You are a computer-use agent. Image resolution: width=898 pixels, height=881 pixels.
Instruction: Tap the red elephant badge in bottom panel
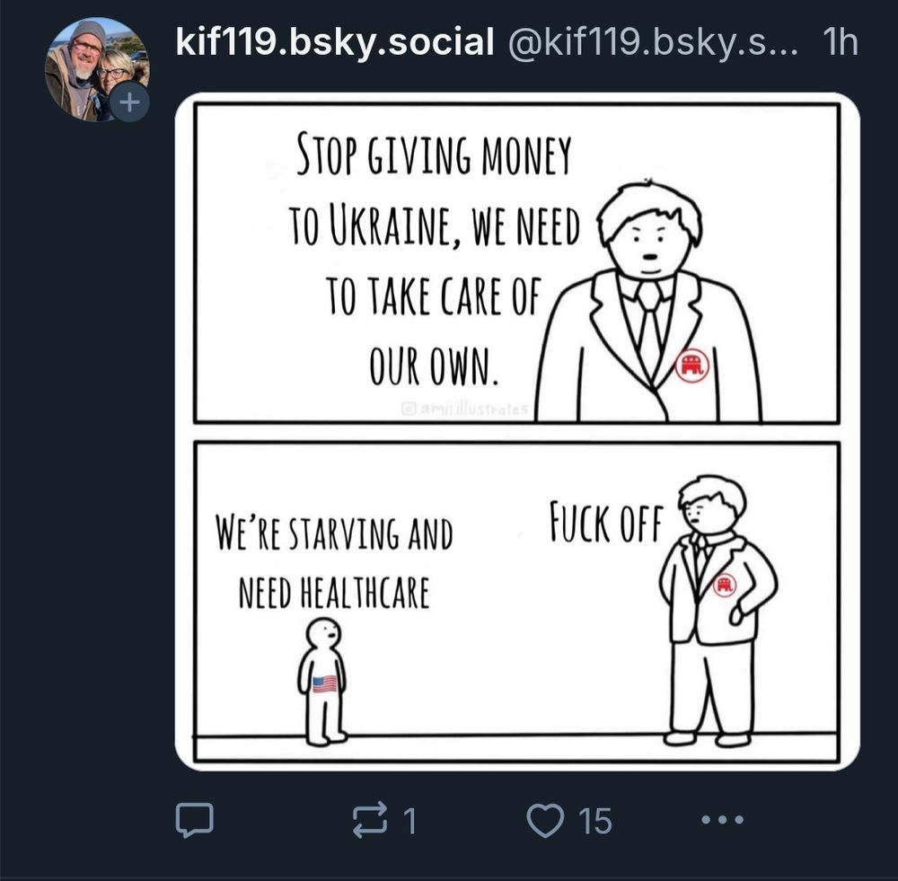point(725,585)
